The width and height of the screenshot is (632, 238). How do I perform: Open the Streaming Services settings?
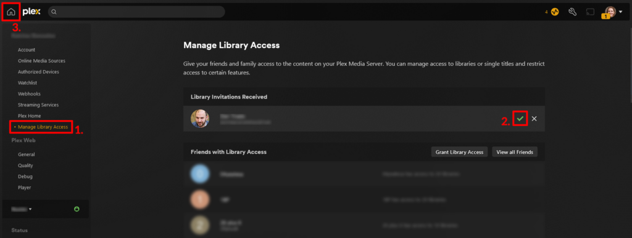click(38, 105)
